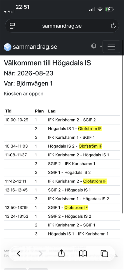The image size is (124, 270).
Task: Tap the Safari share icon
Action: pos(61,253)
